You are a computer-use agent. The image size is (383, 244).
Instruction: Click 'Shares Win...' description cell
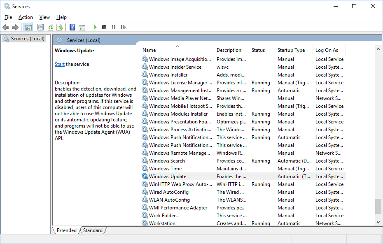click(230, 98)
